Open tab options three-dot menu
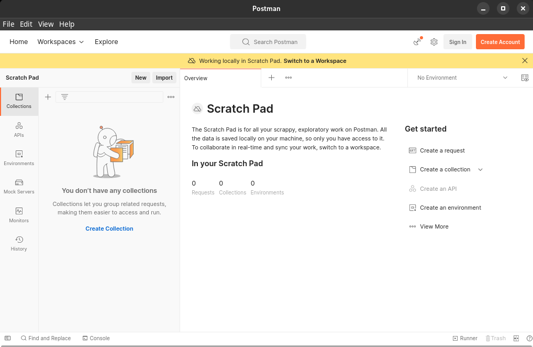The width and height of the screenshot is (533, 347). pos(288,78)
